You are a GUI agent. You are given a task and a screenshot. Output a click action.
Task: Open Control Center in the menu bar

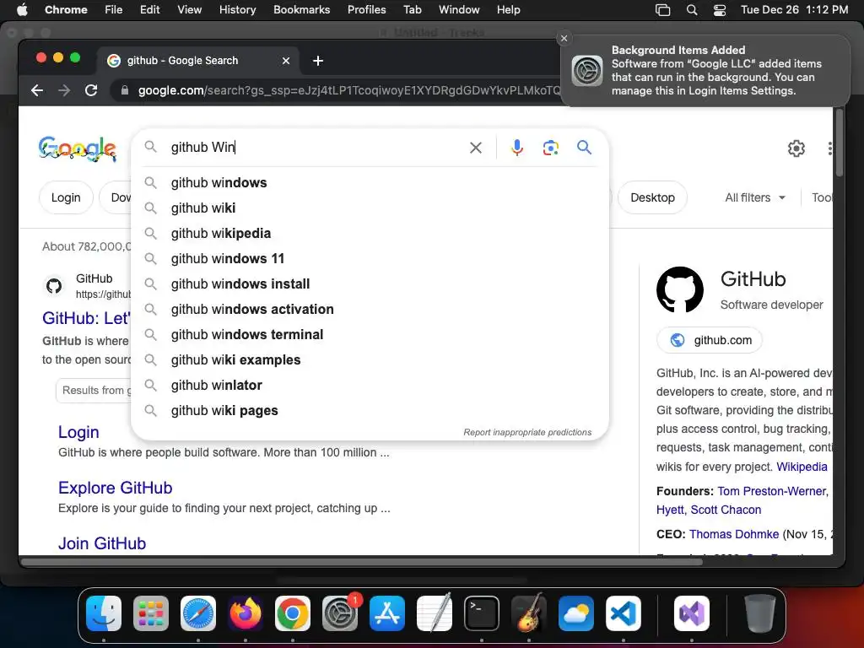point(720,10)
